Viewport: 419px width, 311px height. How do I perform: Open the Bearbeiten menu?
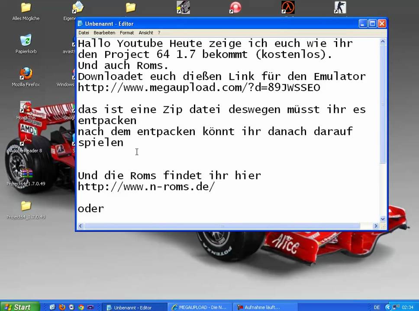point(104,33)
